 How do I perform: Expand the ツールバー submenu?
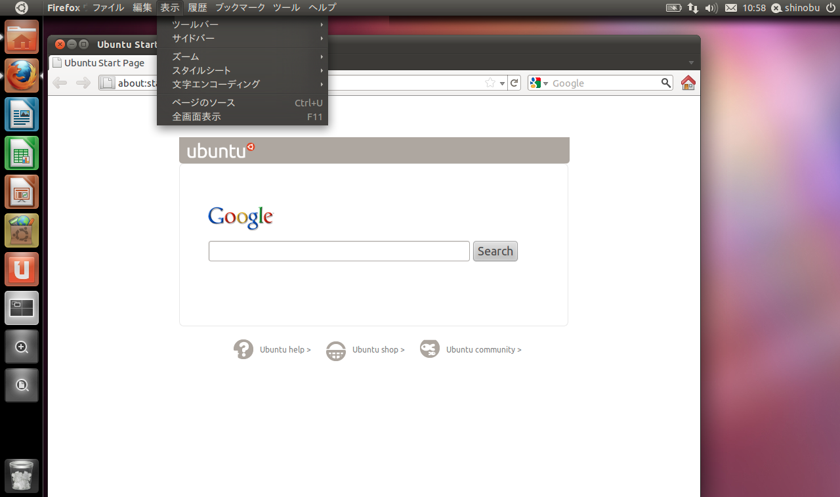click(x=243, y=24)
